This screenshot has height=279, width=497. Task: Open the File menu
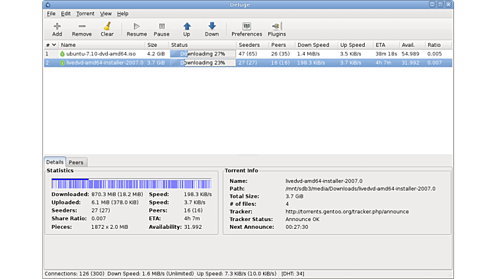click(x=51, y=13)
